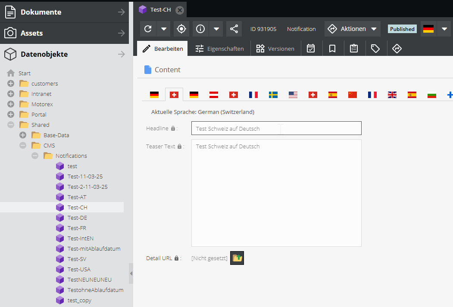Click the reload object icon
Viewport: 453px width, 307px height.
[x=148, y=29]
